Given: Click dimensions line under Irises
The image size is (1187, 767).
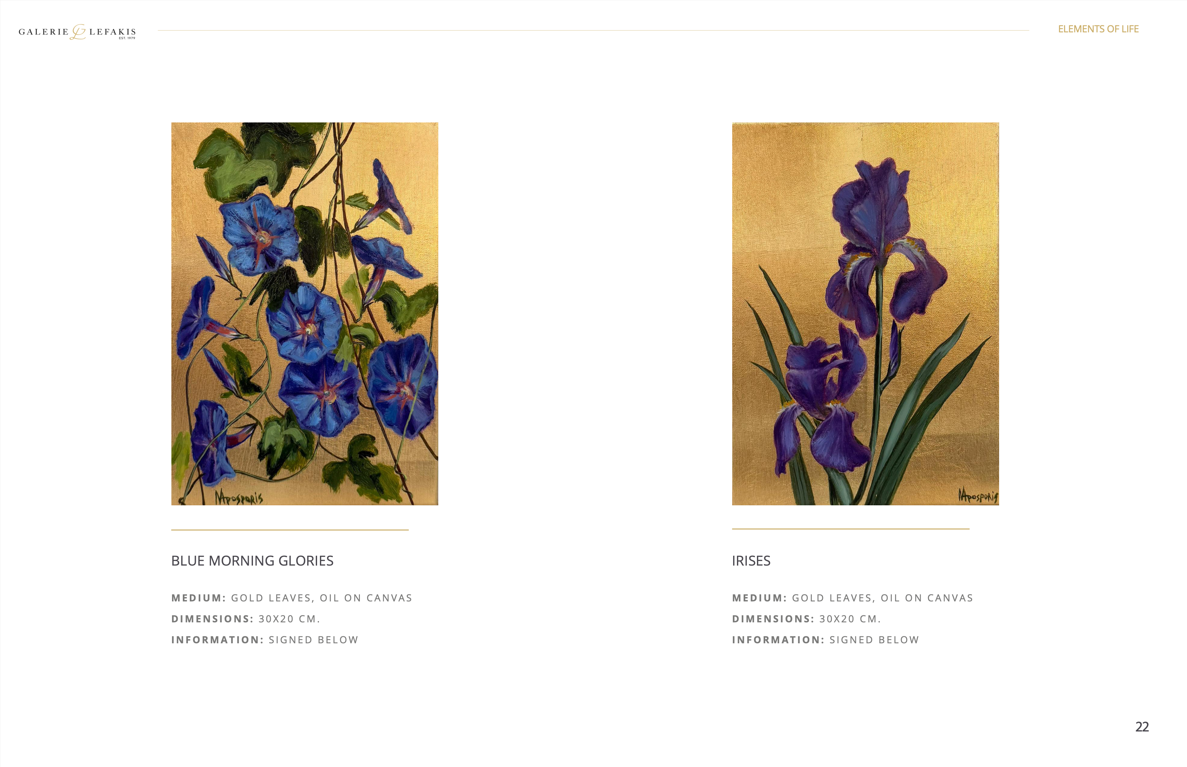Looking at the screenshot, I should click(x=806, y=619).
